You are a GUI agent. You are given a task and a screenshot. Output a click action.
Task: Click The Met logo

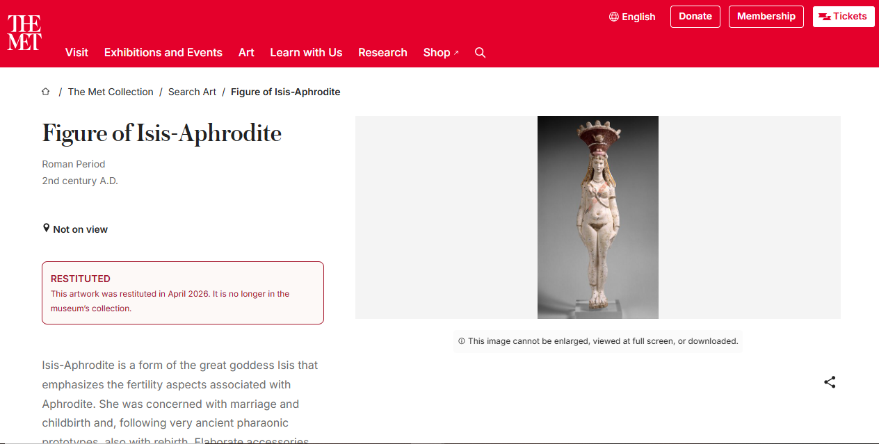point(24,33)
